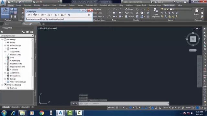
Task: Click the annotation scale plus icon
Action: pos(179,108)
